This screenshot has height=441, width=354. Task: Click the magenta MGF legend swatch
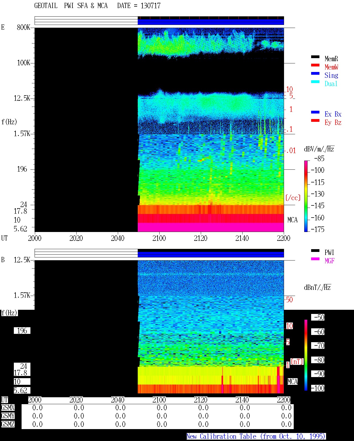tap(315, 259)
